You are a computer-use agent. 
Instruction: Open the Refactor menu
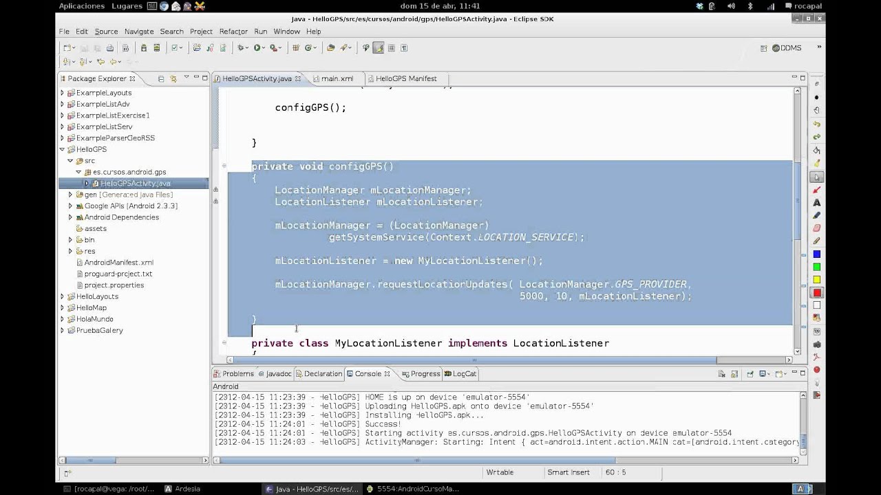point(233,32)
